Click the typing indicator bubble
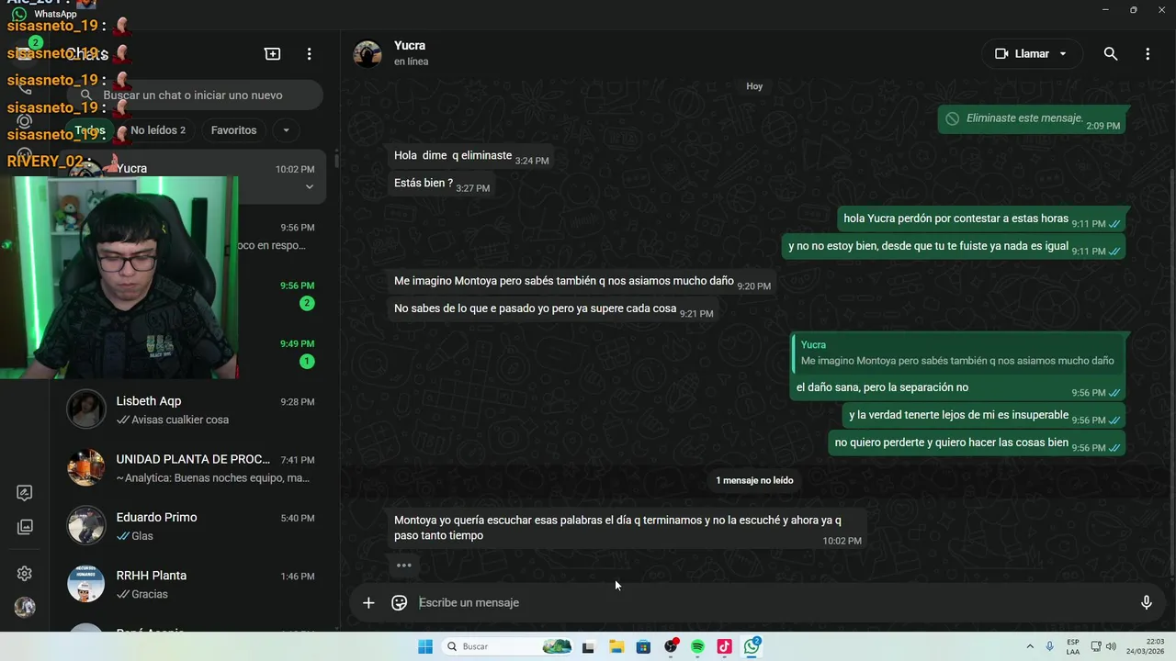The height and width of the screenshot is (661, 1176). (403, 566)
